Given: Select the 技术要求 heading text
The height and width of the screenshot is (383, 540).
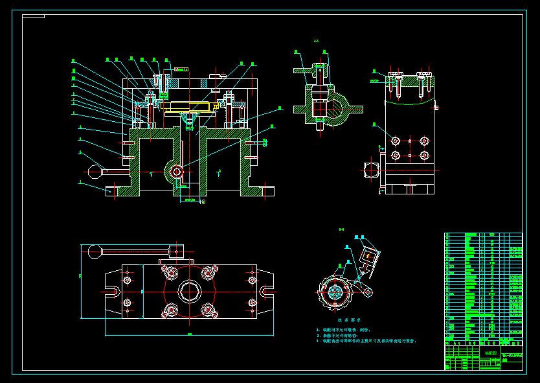Looking at the screenshot, I should [349, 320].
